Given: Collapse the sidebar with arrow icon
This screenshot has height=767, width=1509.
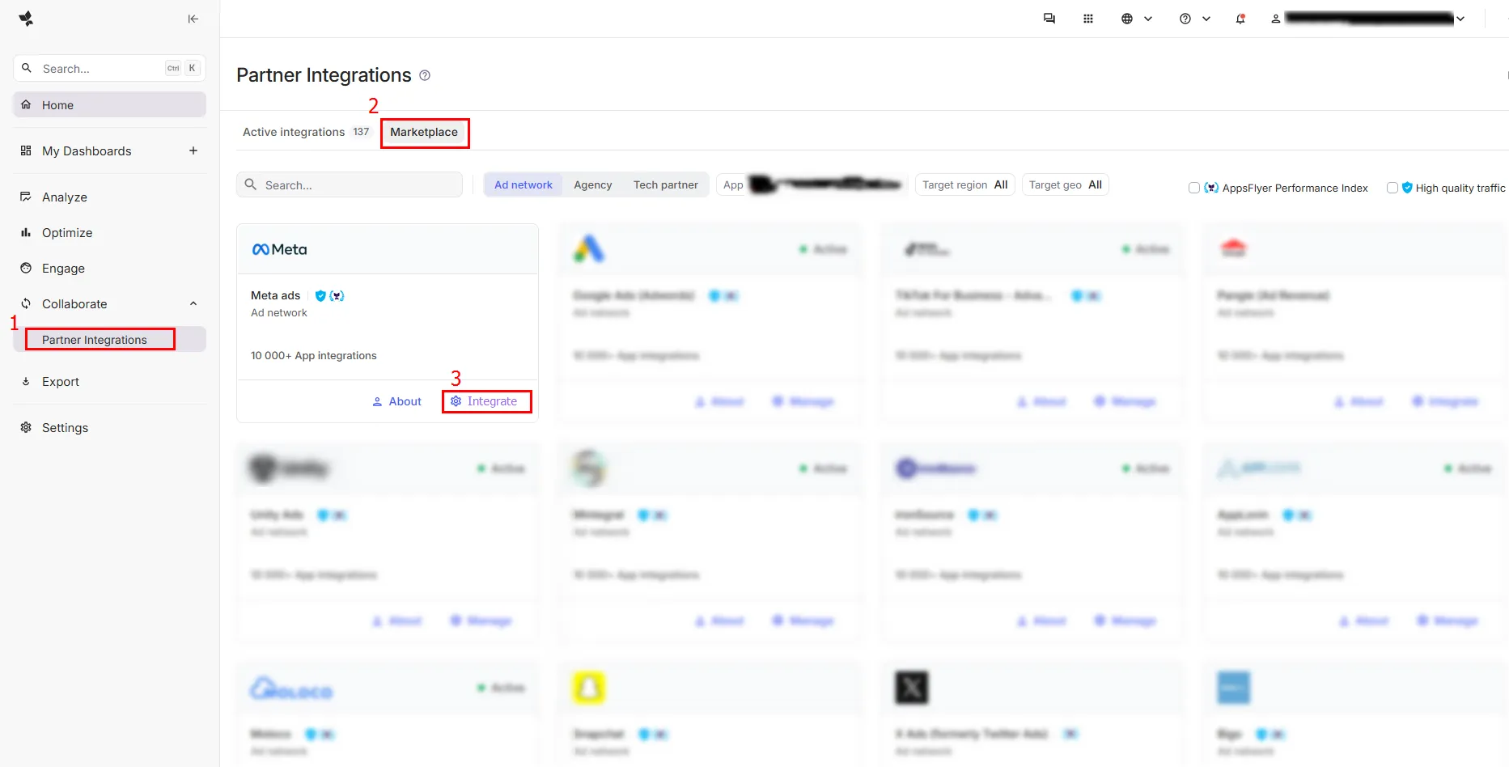Looking at the screenshot, I should tap(193, 19).
